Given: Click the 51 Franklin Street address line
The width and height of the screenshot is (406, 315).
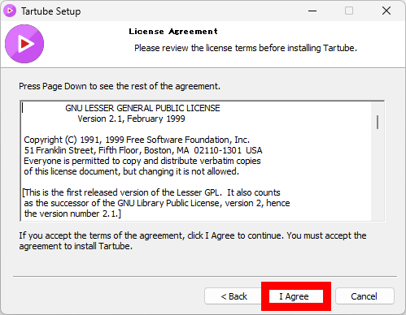Looking at the screenshot, I should tap(143, 150).
